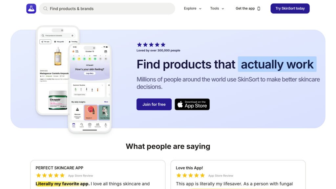
Task: Select the For you tab in phone mockup
Action: [x=45, y=42]
